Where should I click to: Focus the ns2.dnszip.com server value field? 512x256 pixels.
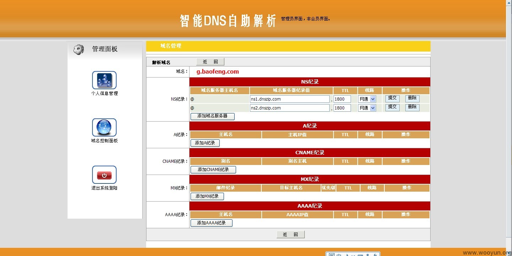point(290,108)
